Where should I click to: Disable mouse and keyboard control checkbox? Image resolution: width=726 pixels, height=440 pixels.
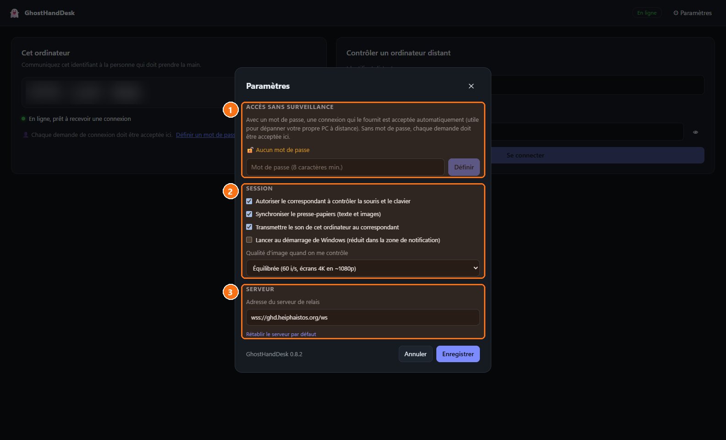249,201
